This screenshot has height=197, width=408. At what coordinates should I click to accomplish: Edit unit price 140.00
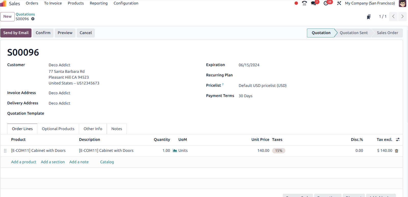263,150
